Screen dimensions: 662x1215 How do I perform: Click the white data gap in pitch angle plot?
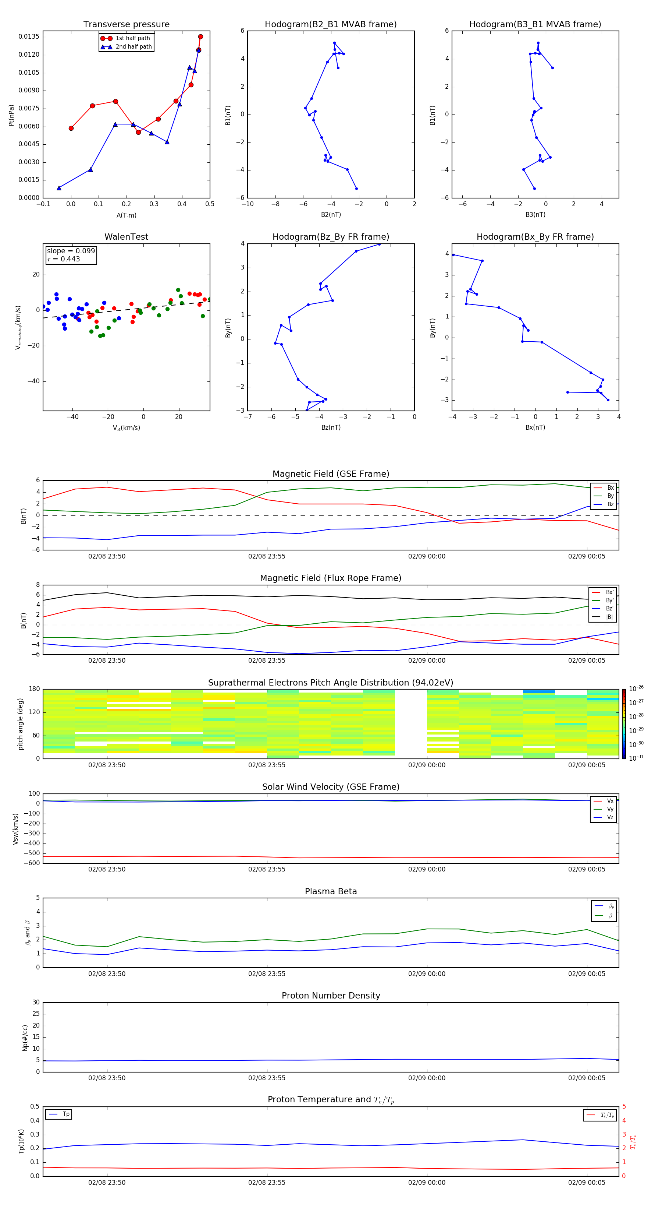(x=411, y=724)
